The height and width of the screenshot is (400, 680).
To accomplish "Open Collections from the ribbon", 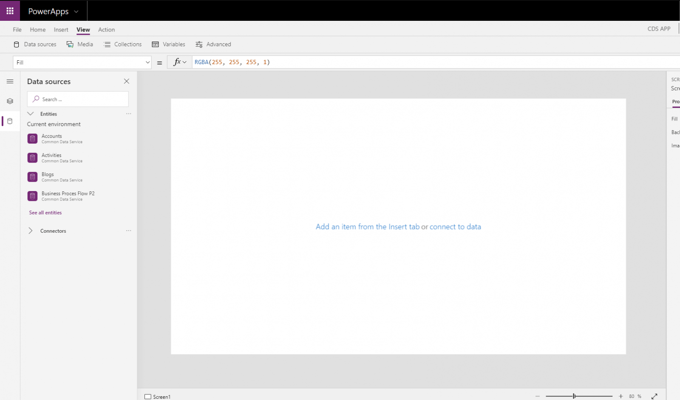I will (x=123, y=44).
